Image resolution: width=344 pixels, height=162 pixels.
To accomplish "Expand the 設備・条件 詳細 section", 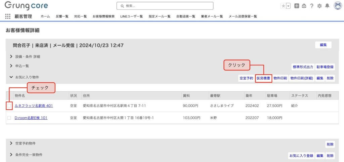I will click(x=11, y=56).
